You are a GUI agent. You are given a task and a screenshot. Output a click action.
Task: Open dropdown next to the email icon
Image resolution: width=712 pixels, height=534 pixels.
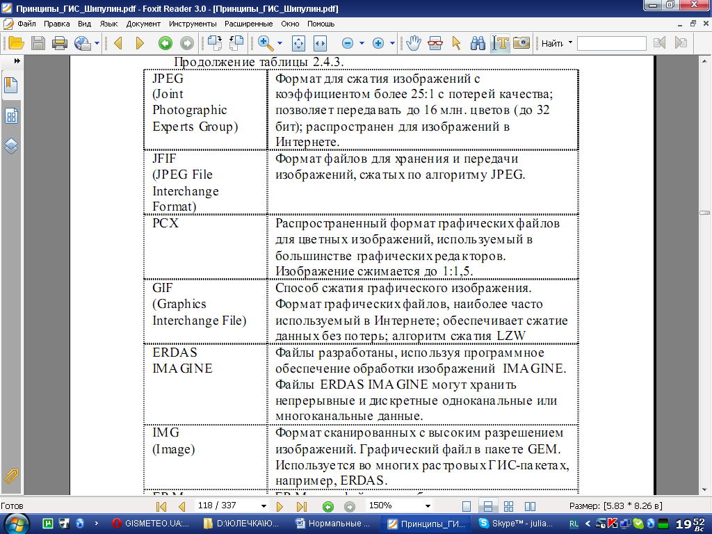[x=97, y=43]
